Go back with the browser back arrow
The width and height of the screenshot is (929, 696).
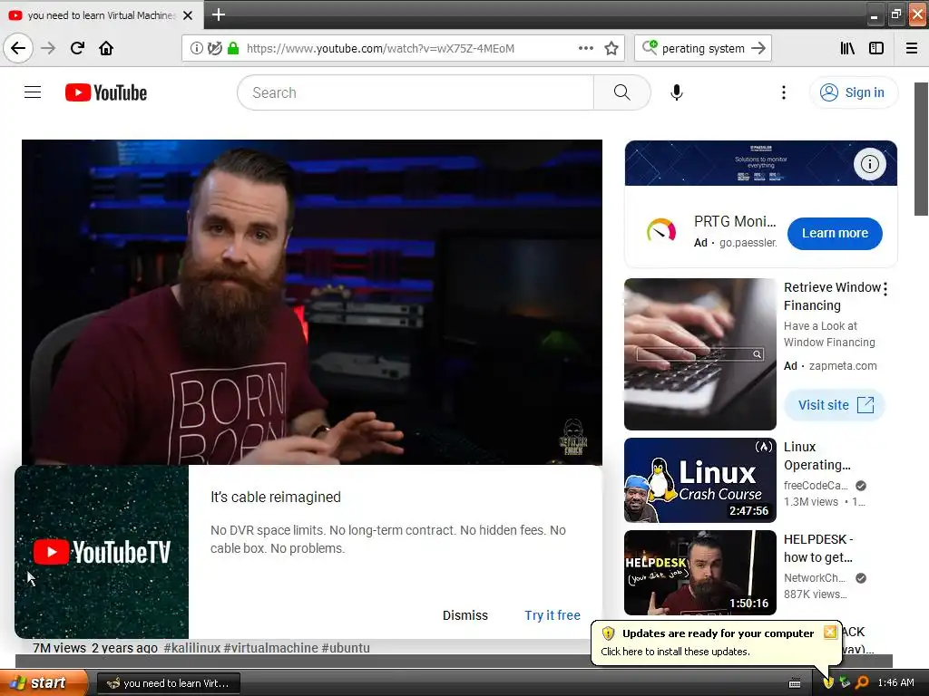18,49
